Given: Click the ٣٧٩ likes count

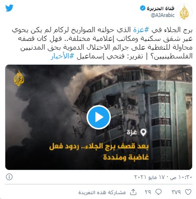Looking at the screenshot, I should (x=176, y=192).
